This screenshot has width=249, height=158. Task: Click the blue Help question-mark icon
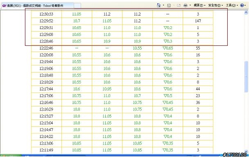pos(242,5)
